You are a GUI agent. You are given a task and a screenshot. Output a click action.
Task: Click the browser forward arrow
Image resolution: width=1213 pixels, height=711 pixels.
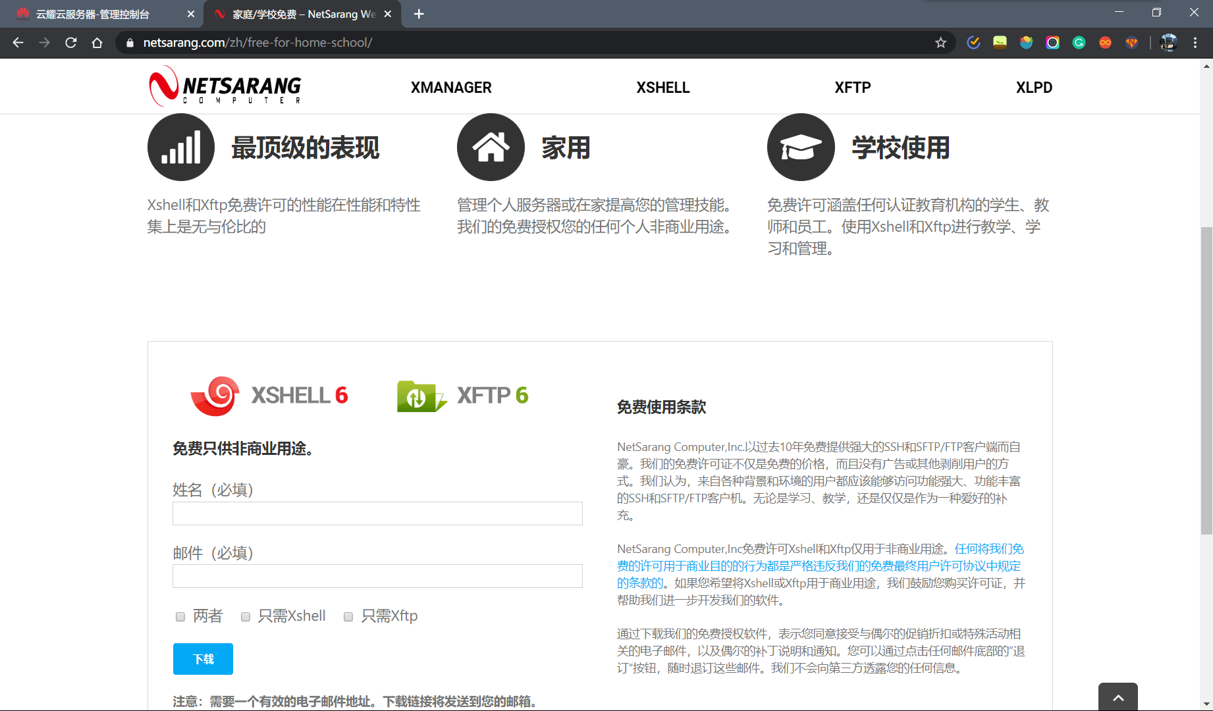point(44,43)
